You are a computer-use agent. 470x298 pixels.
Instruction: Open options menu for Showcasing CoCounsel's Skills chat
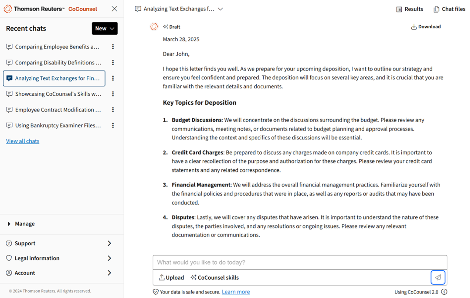point(113,94)
